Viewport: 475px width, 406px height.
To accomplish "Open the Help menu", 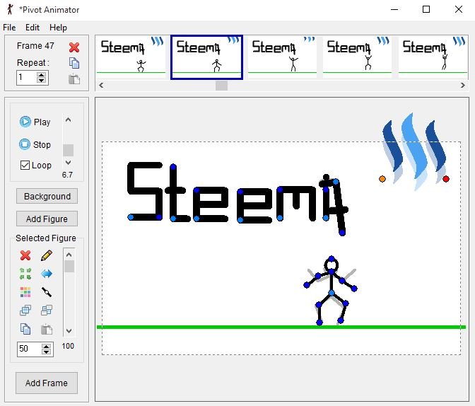I will point(58,28).
